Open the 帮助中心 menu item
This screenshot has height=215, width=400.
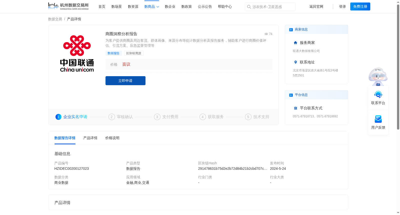click(x=225, y=7)
